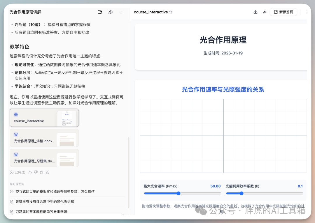The height and width of the screenshot is (223, 315).
Task: Click the Pmax slider handle
Action: point(178,193)
